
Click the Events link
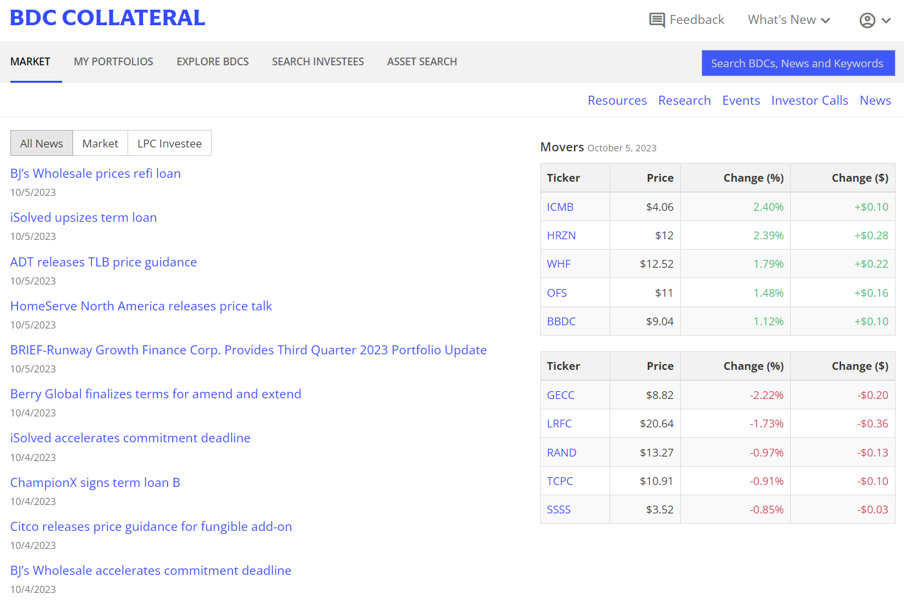741,101
